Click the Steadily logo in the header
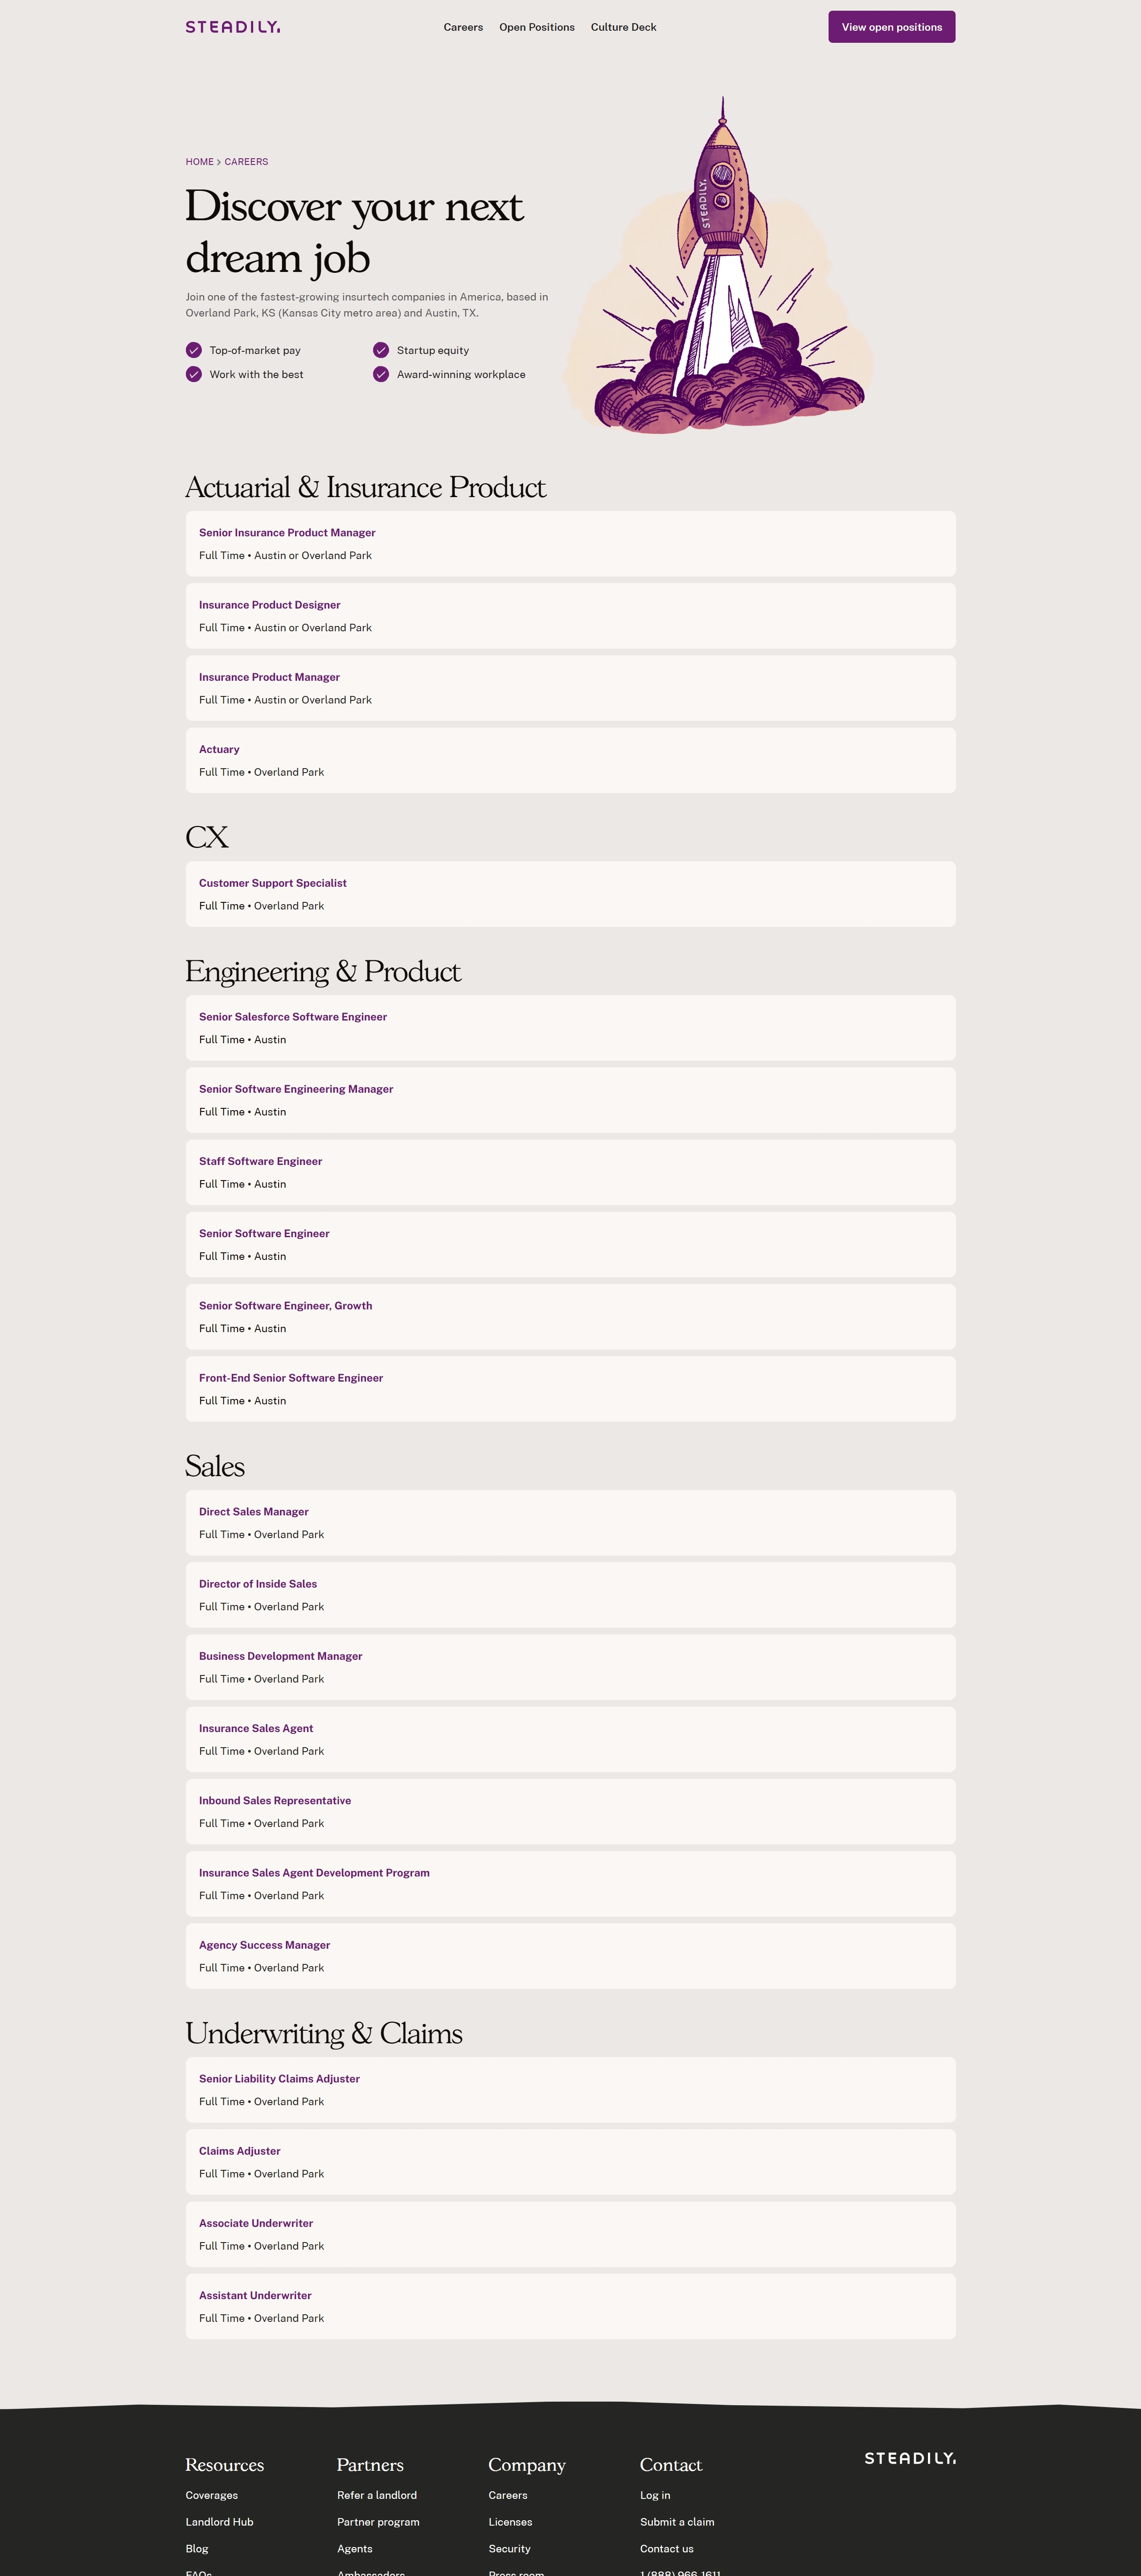This screenshot has width=1141, height=2576. click(x=232, y=27)
